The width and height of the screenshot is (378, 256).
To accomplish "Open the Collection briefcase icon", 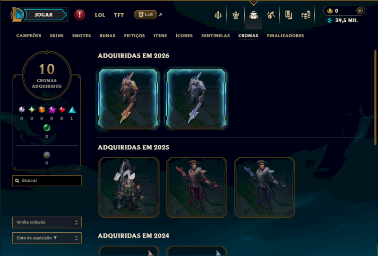I will pos(254,15).
